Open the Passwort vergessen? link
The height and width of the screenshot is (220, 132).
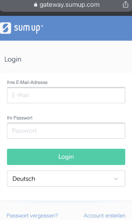click(32, 216)
